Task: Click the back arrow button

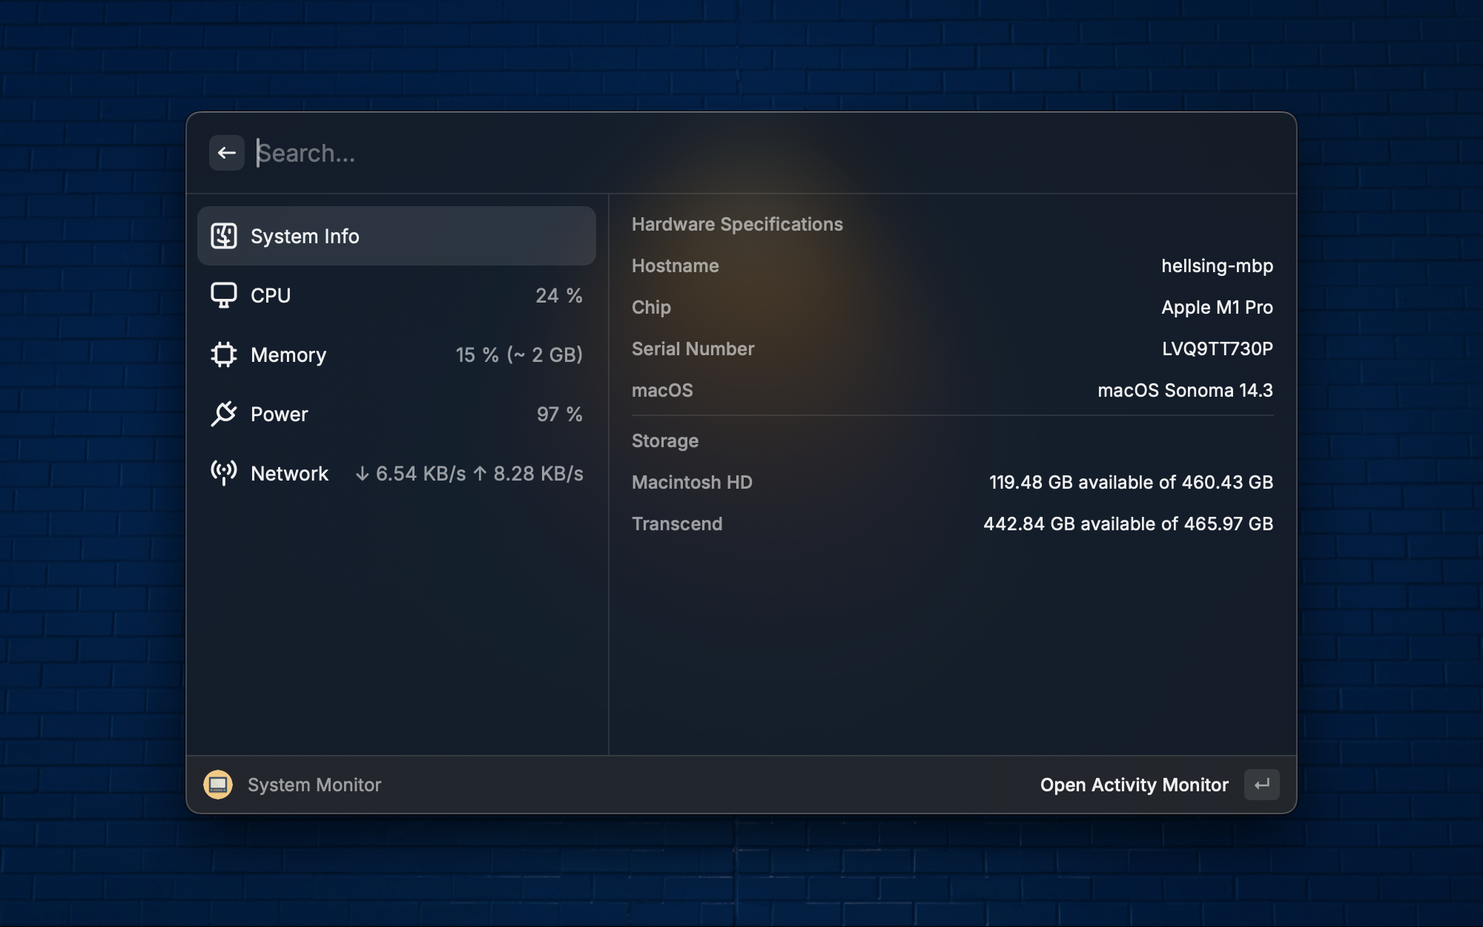Action: tap(226, 153)
